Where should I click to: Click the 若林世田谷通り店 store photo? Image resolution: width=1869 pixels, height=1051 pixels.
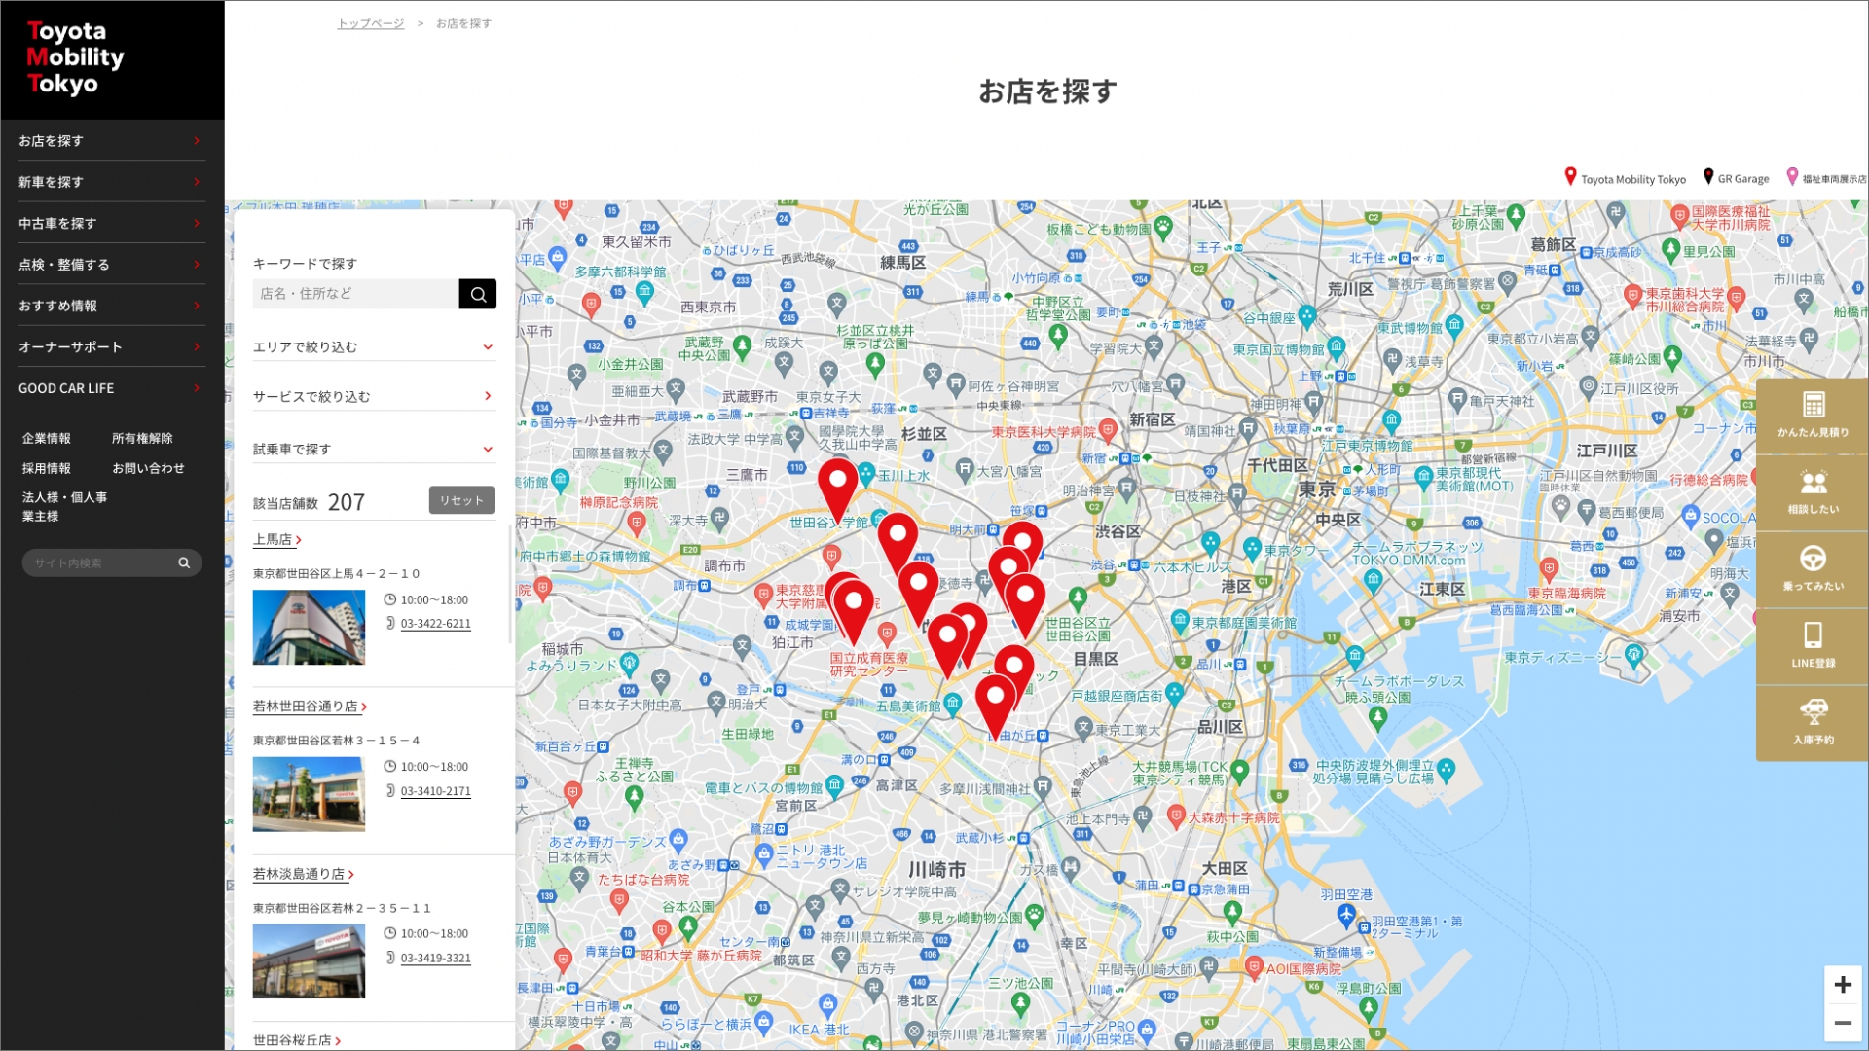coord(309,795)
